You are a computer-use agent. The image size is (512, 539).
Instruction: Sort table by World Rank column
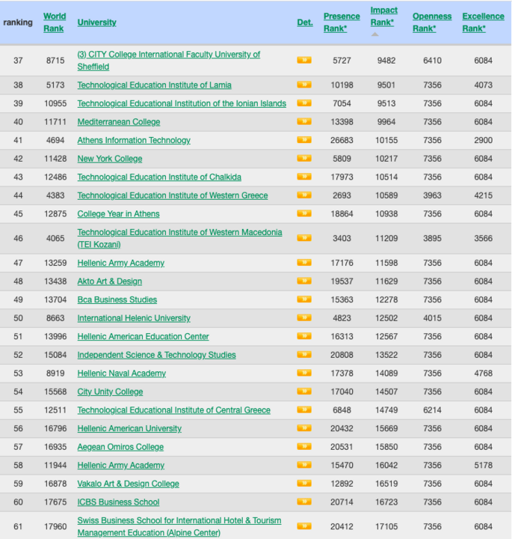tap(55, 22)
